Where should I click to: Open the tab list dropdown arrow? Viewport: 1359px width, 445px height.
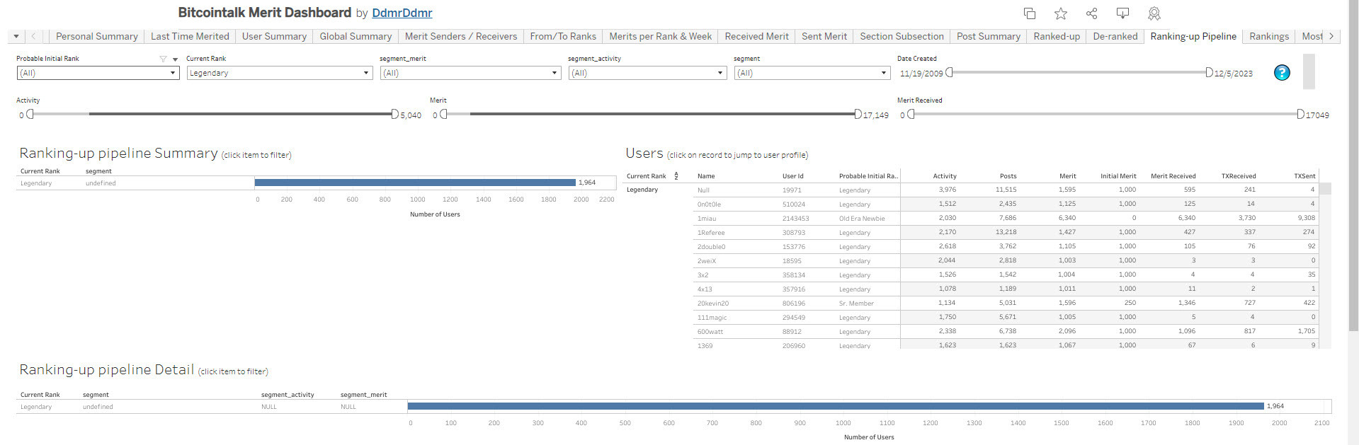pyautogui.click(x=16, y=36)
